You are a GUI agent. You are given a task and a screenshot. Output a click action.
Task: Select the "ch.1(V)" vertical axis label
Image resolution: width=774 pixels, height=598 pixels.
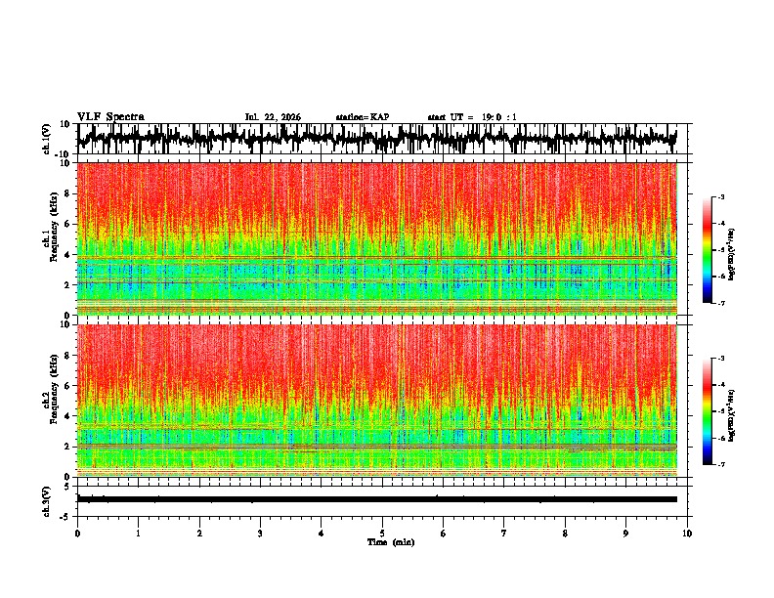tap(47, 139)
